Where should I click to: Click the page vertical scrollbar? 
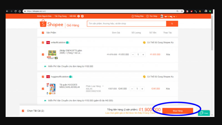212,33
